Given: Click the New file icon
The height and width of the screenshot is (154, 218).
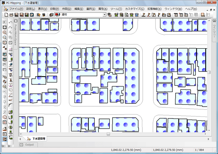Looking at the screenshot, I should pos(6,15).
